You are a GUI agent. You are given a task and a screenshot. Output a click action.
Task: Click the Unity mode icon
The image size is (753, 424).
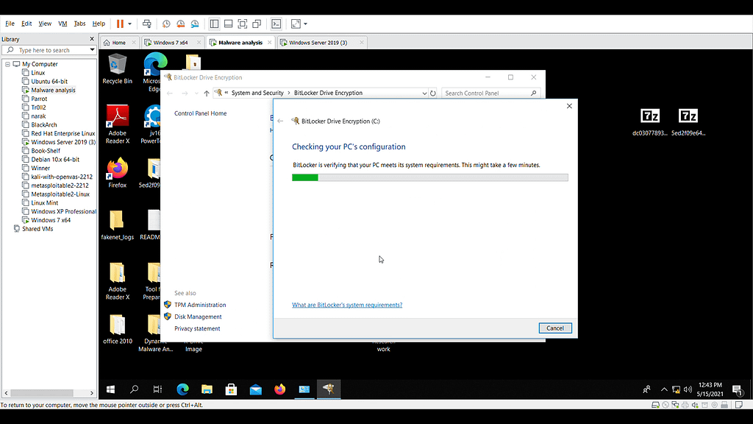click(x=257, y=24)
